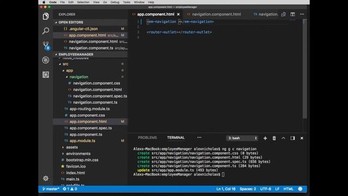
Task: Switch to the PROBLEMS panel tab
Action: (147, 138)
